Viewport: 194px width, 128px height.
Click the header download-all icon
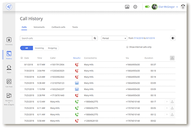coord(172,58)
